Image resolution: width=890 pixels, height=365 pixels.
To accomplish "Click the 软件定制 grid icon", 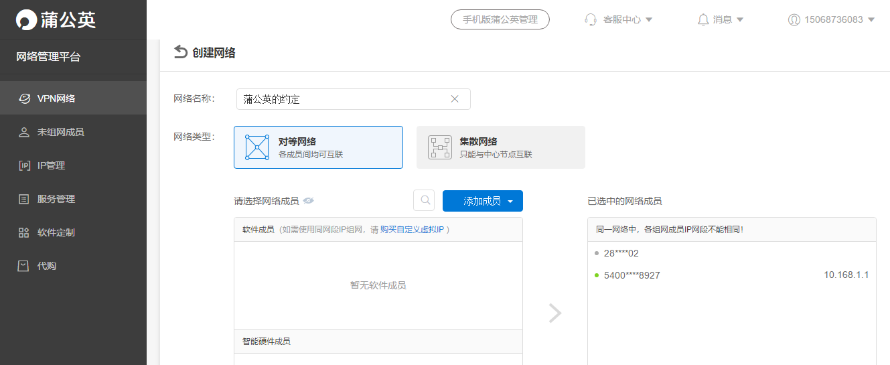I will 24,232.
